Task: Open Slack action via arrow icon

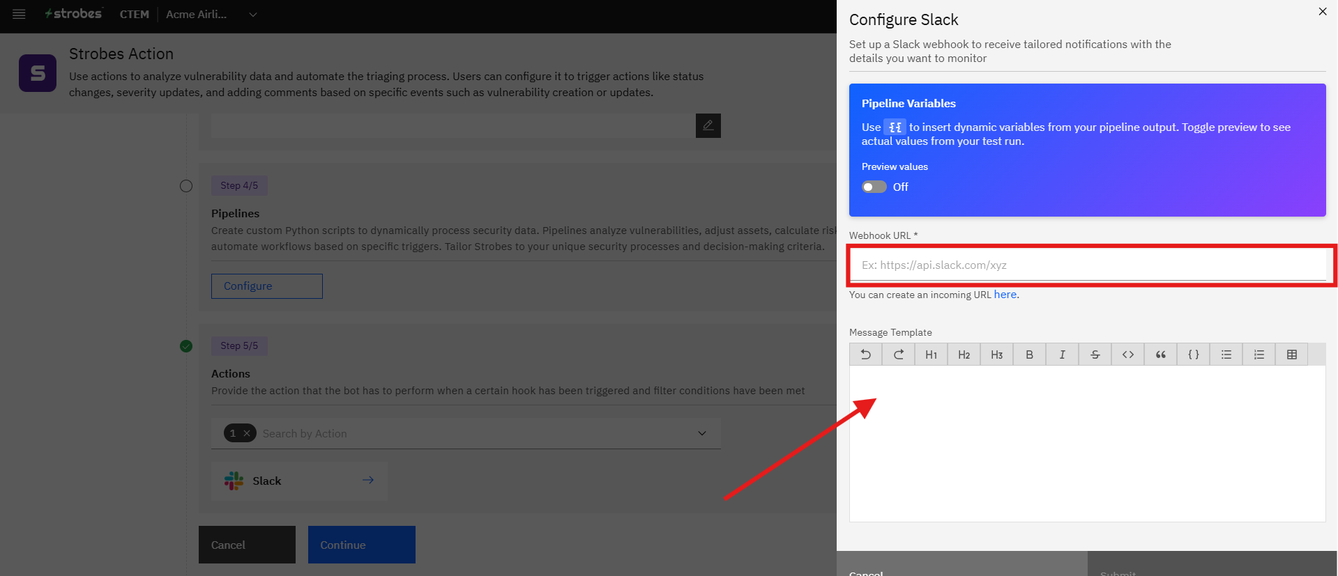Action: click(x=368, y=480)
